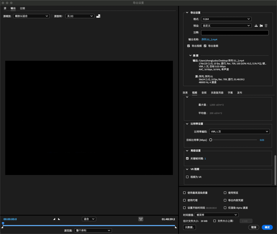Viewport: 277px width, 234px height.
Task: Enable 使用最高渲染质量 checkbox
Action: tap(185, 193)
